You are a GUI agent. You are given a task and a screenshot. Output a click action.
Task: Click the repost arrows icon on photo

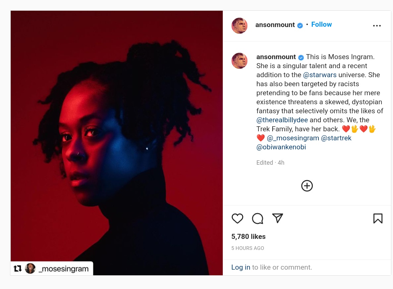coord(17,269)
